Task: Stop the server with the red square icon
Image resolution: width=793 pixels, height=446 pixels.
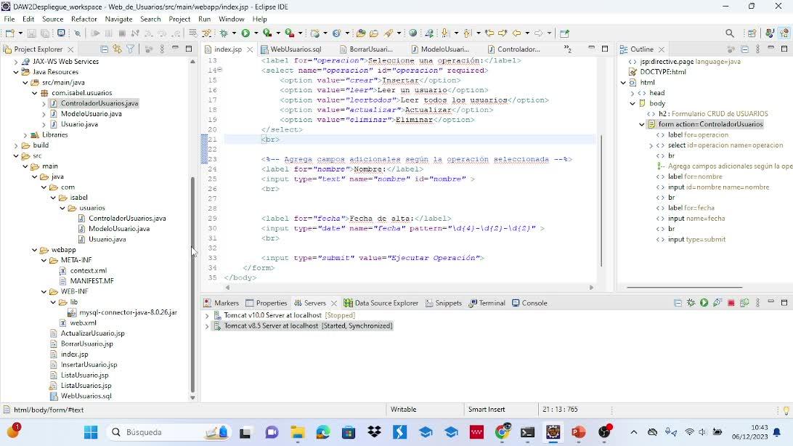Action: 731,303
